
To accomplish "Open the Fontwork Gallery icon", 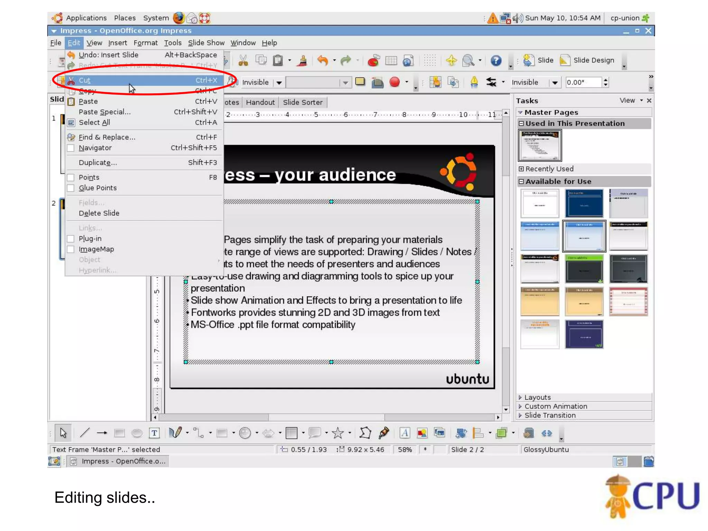I will (404, 433).
